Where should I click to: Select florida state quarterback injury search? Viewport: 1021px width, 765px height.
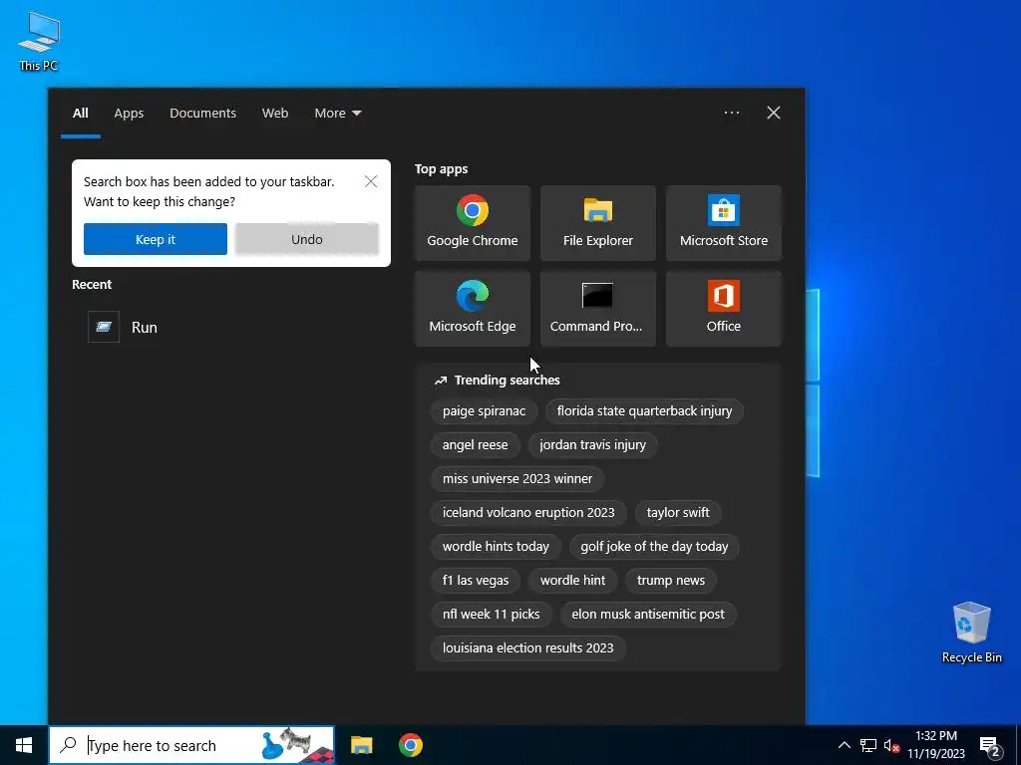(x=644, y=411)
